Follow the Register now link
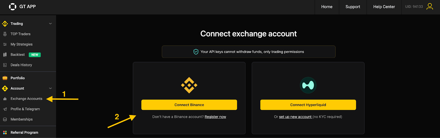Viewport: 440px width, 138px height. 215,117
